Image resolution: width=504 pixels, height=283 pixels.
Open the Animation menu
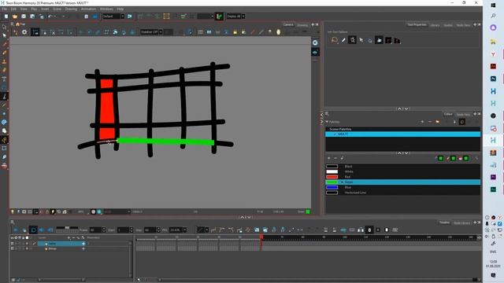88,9
